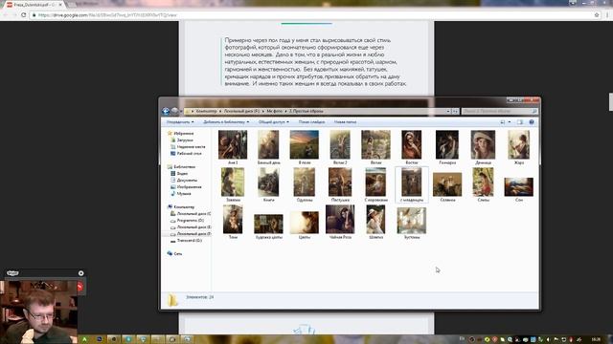Select Компьютер in the breadcrumb path
The height and width of the screenshot is (344, 613).
pyautogui.click(x=207, y=112)
